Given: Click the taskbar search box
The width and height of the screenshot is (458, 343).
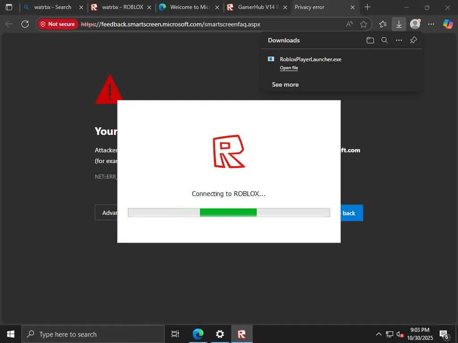Looking at the screenshot, I should coord(93,334).
